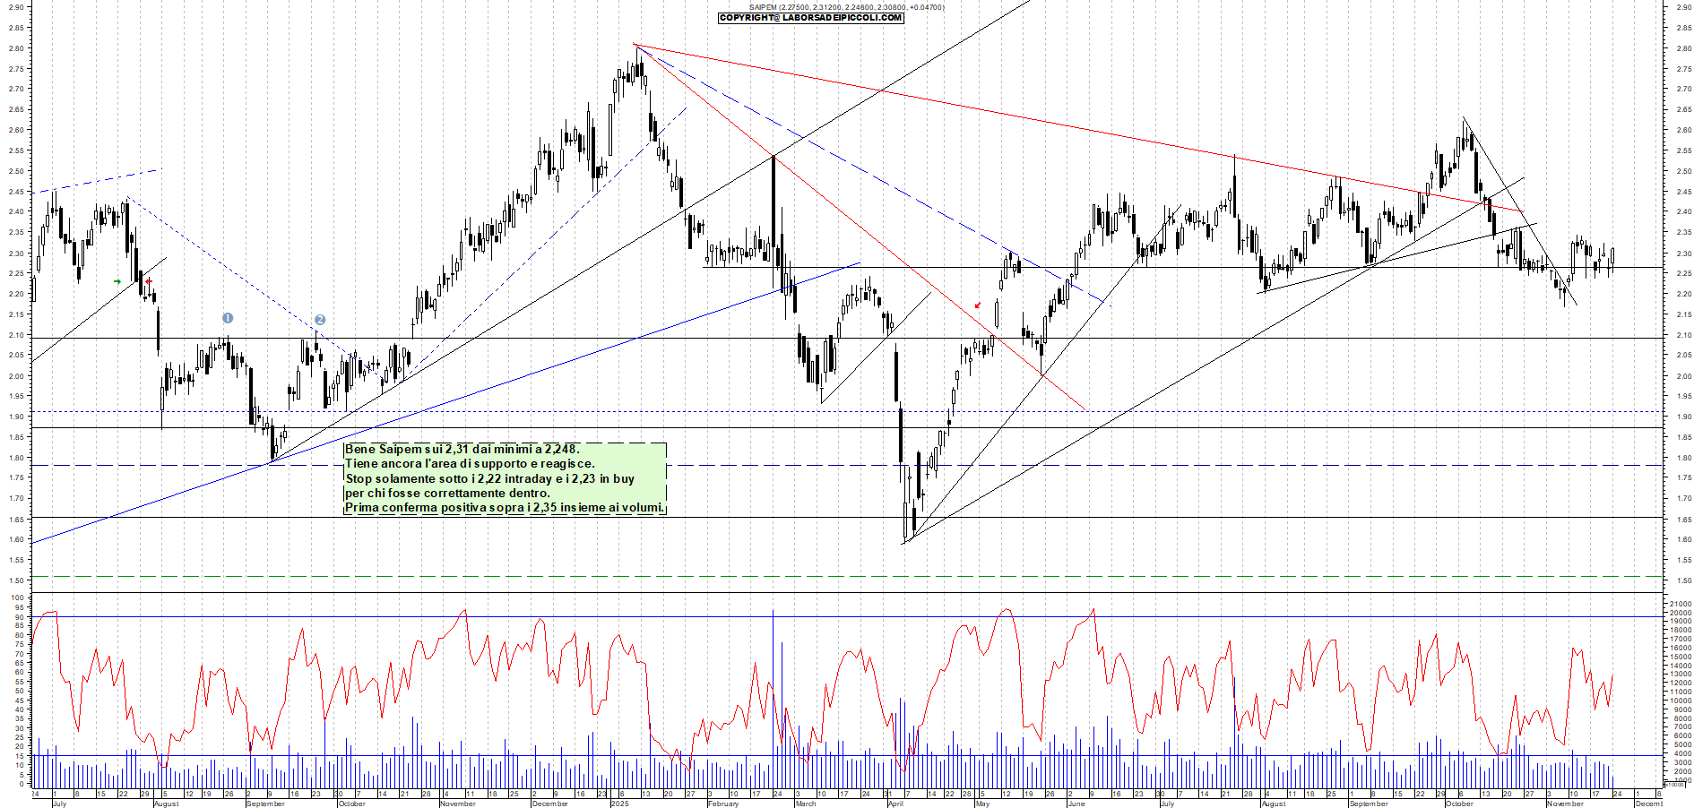The height and width of the screenshot is (808, 1694).
Task: Click the red diagonal-down arrow marker near May
Action: click(977, 305)
